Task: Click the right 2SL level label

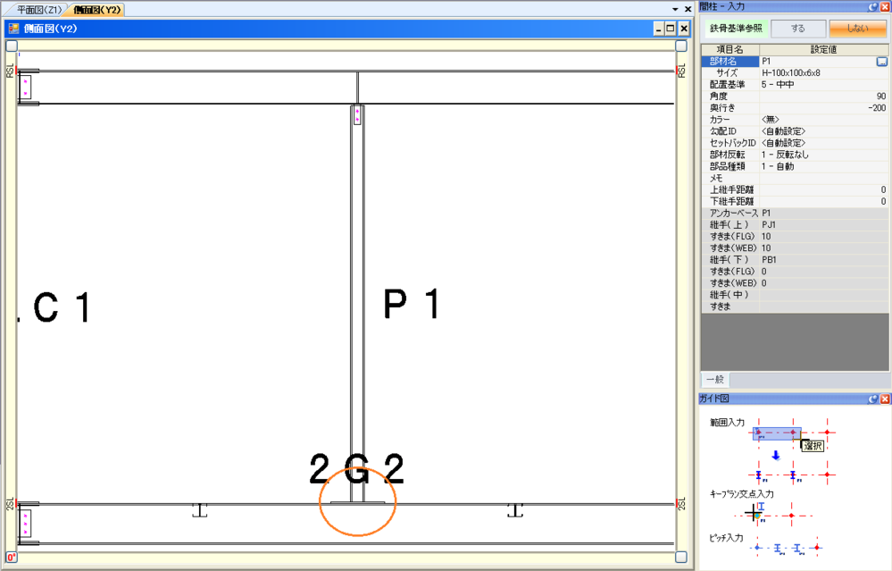Action: click(x=682, y=504)
